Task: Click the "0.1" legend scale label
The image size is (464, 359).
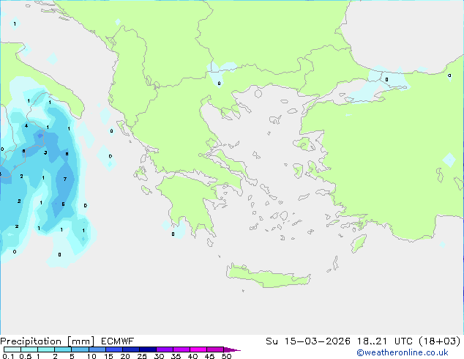Action: coord(8,356)
